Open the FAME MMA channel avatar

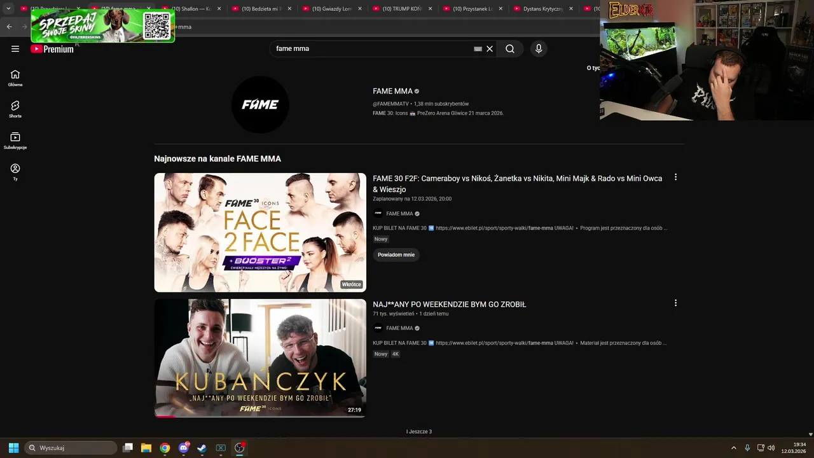point(260,105)
